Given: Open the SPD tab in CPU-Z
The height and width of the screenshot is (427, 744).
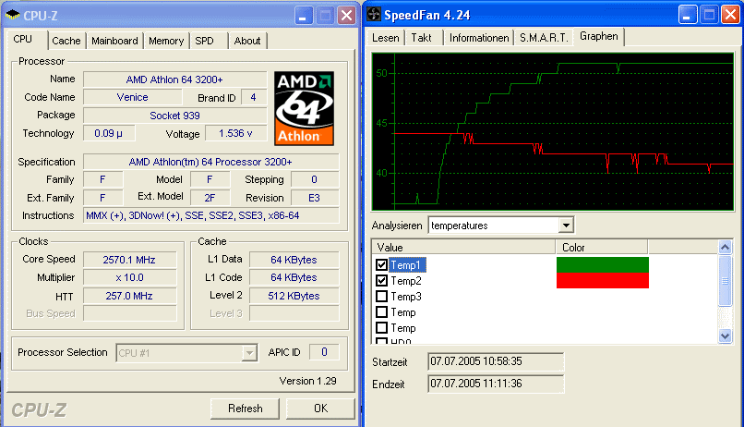Looking at the screenshot, I should click(x=205, y=41).
